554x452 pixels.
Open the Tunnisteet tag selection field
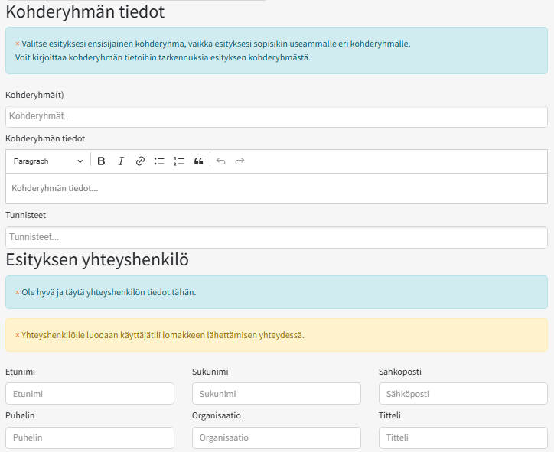(276, 238)
